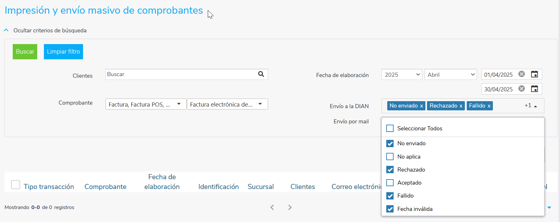Expand the month 'Abril' dropdown
Screen dimensions: 560x222
click(x=450, y=75)
